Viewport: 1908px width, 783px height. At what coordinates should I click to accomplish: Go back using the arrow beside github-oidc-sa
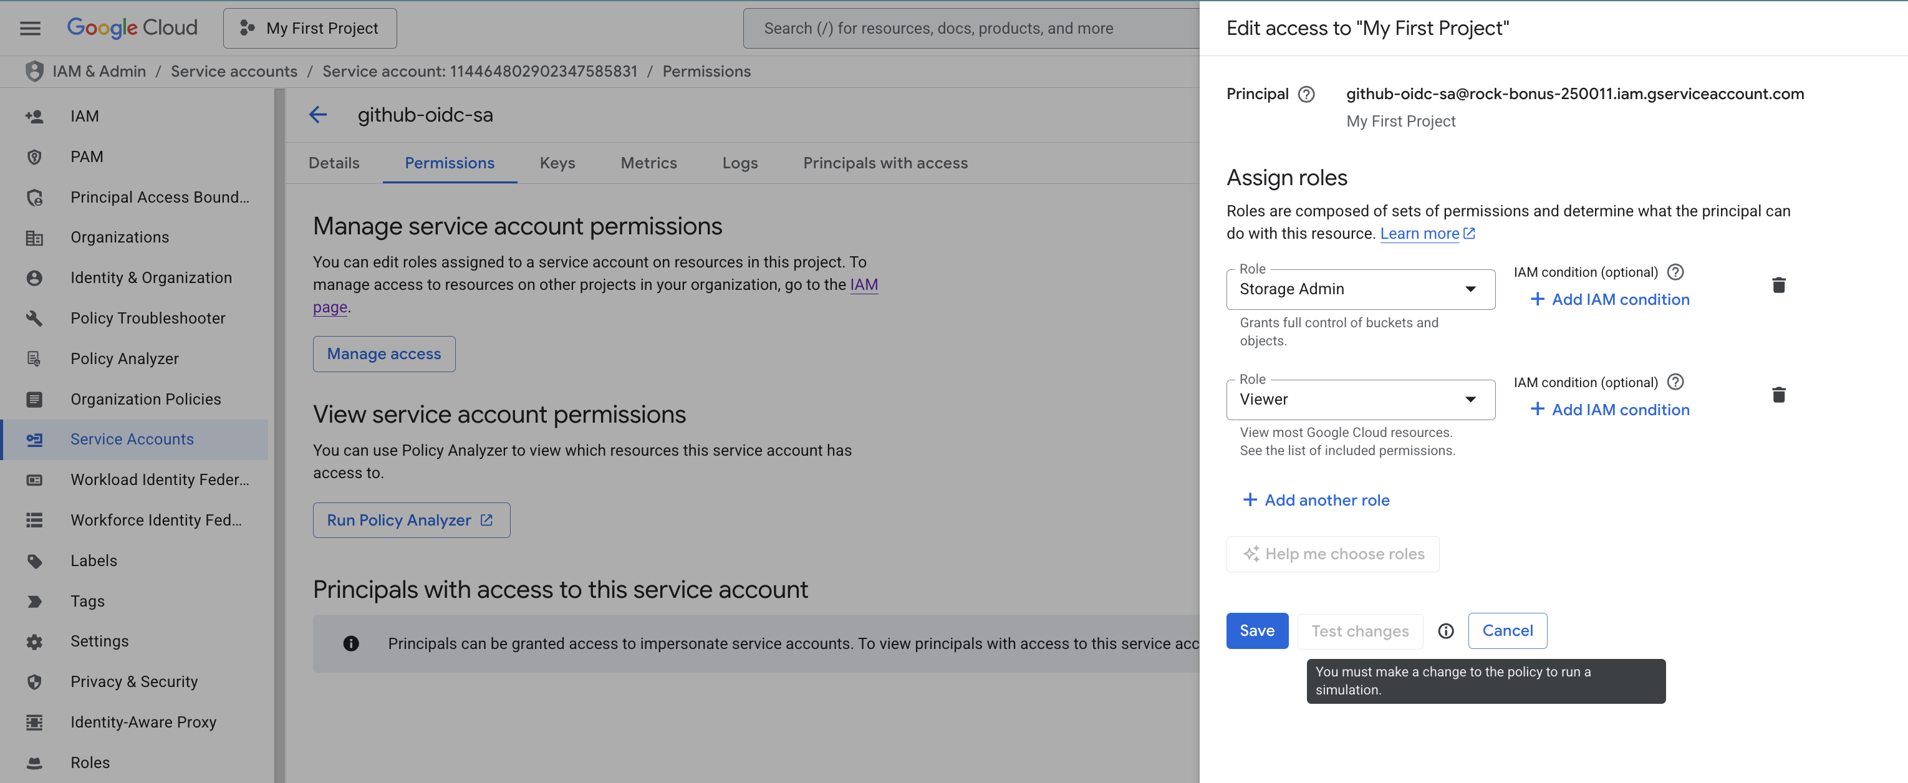318,115
